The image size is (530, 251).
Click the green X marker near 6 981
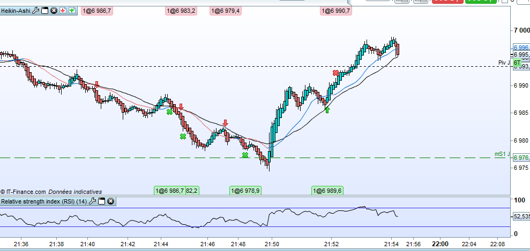[x=183, y=137]
